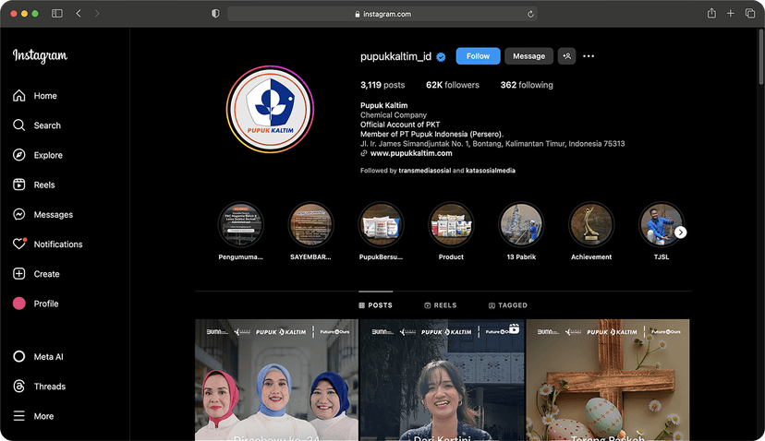Open the SAYEMBAR story highlight
Viewport: 765px width, 441px height.
pyautogui.click(x=310, y=225)
